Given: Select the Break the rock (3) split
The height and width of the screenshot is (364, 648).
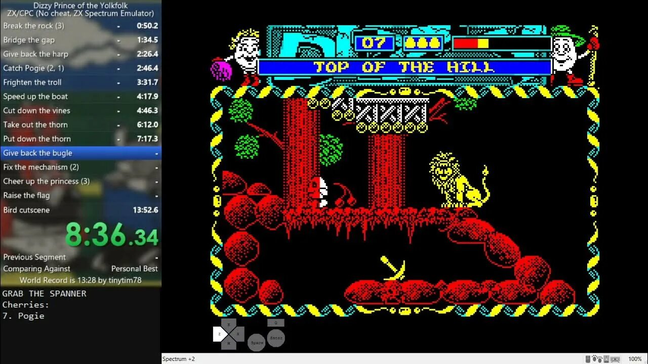Looking at the screenshot, I should 80,25.
